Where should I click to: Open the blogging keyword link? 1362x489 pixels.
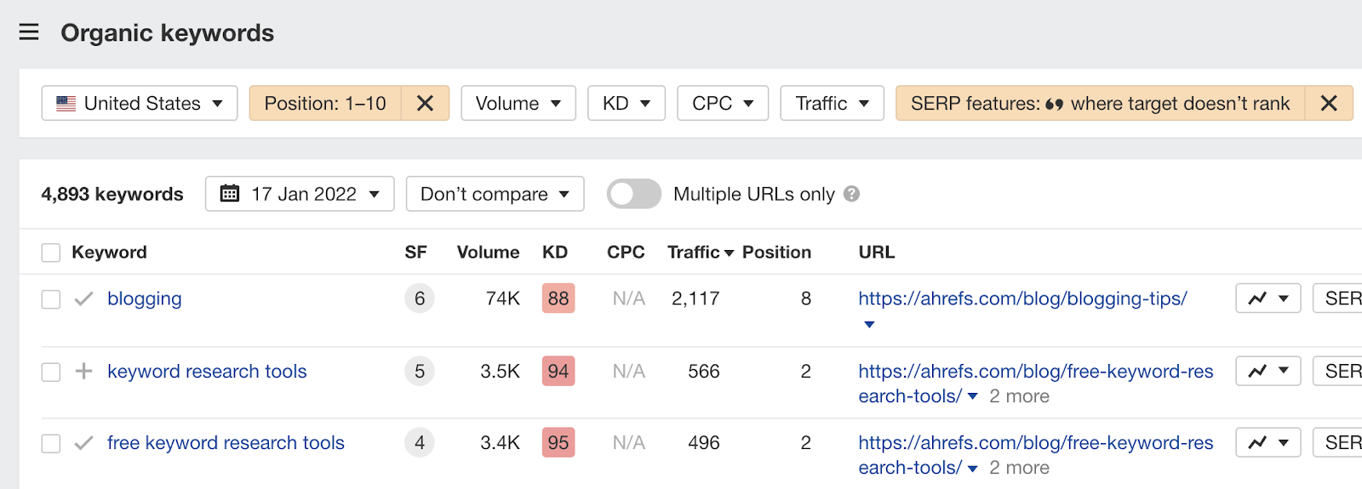[x=145, y=299]
